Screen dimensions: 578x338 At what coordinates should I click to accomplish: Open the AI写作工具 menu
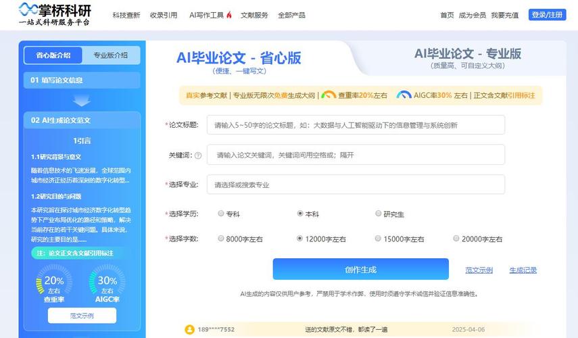[x=206, y=15]
